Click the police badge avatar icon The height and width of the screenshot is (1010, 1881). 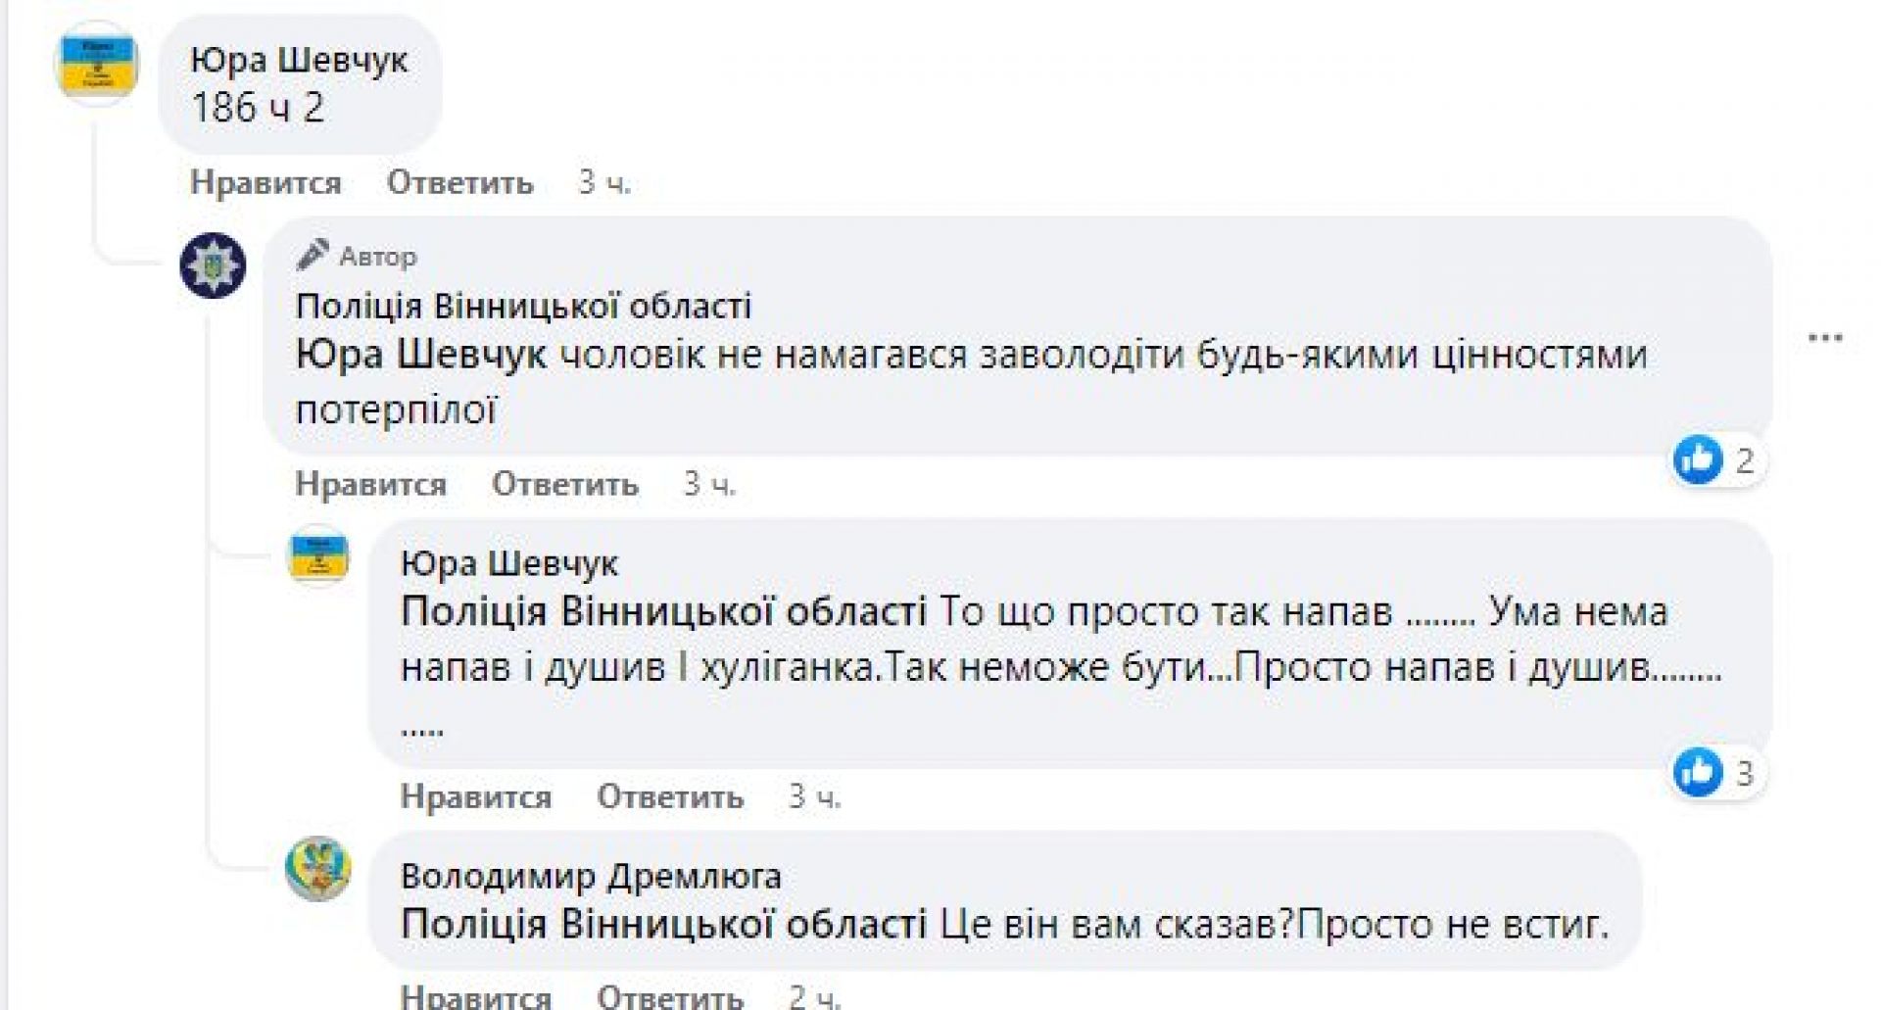coord(213,265)
